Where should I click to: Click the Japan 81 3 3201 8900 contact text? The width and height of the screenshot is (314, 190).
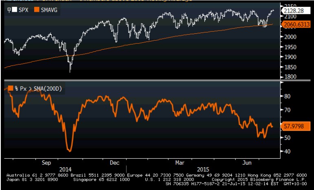pos(32,179)
